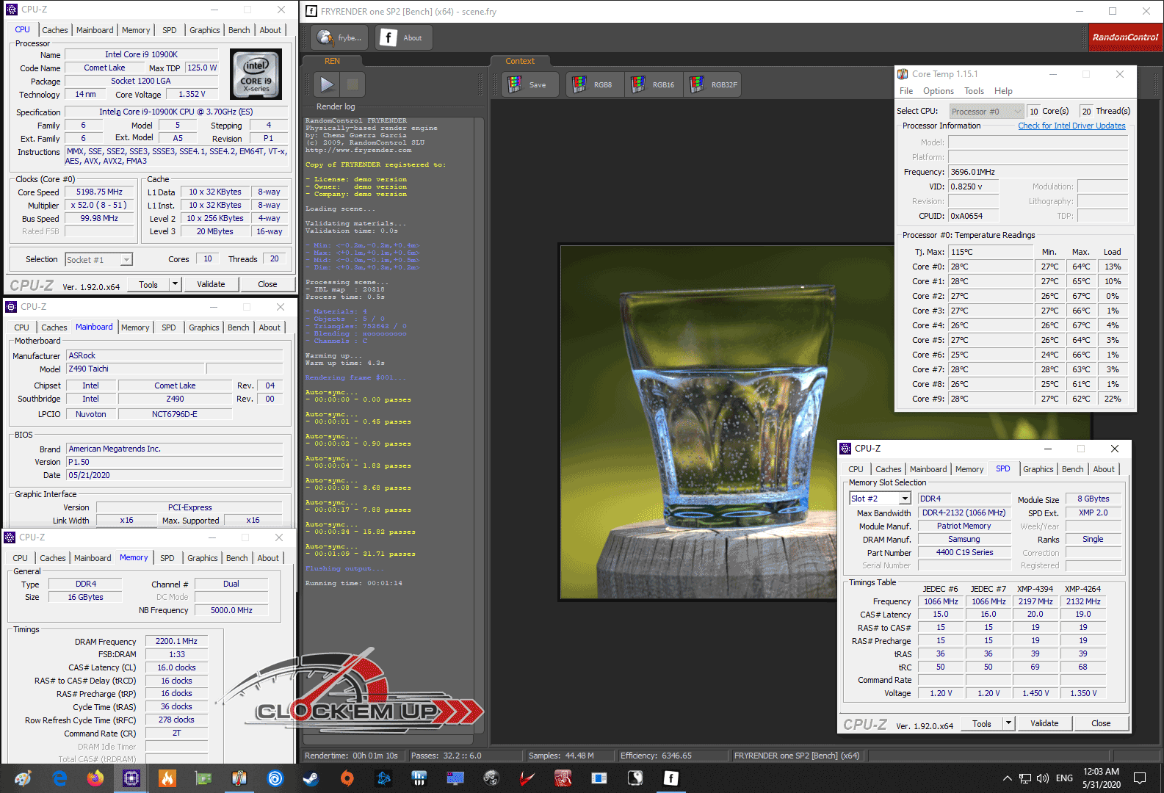Click Validate in the SPD CPU-Z window
This screenshot has width=1164, height=793.
1044,723
